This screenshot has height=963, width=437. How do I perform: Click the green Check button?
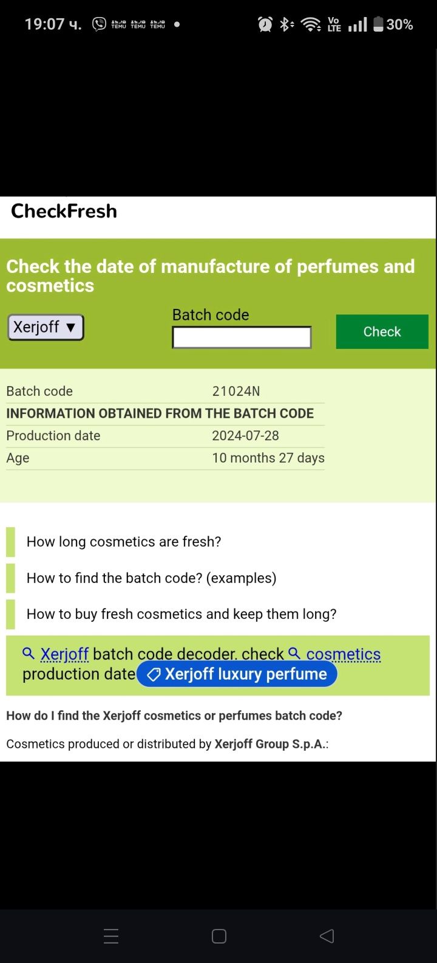click(382, 331)
